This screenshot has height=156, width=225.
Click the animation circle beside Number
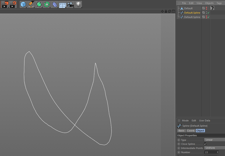[179, 152]
